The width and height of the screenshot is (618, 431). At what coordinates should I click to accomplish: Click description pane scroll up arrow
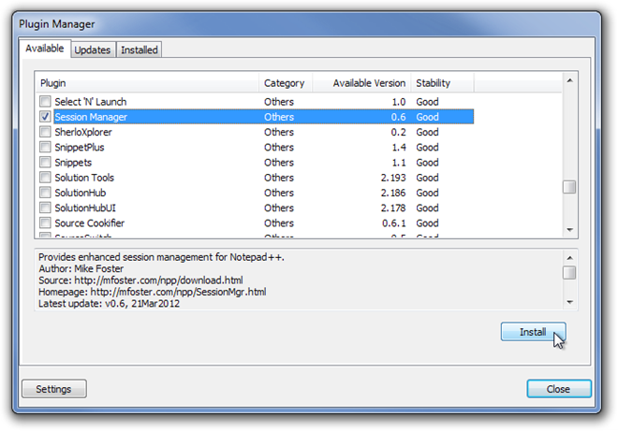pyautogui.click(x=569, y=258)
